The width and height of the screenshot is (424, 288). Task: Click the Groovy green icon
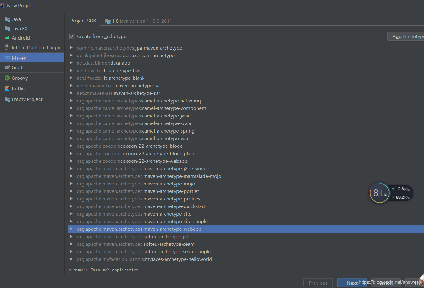tap(7, 78)
